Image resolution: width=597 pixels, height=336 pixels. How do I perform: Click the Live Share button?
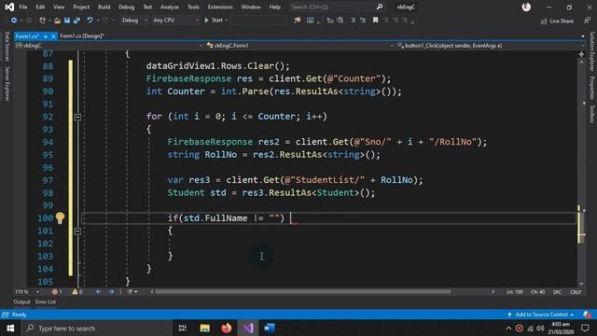[x=557, y=21]
